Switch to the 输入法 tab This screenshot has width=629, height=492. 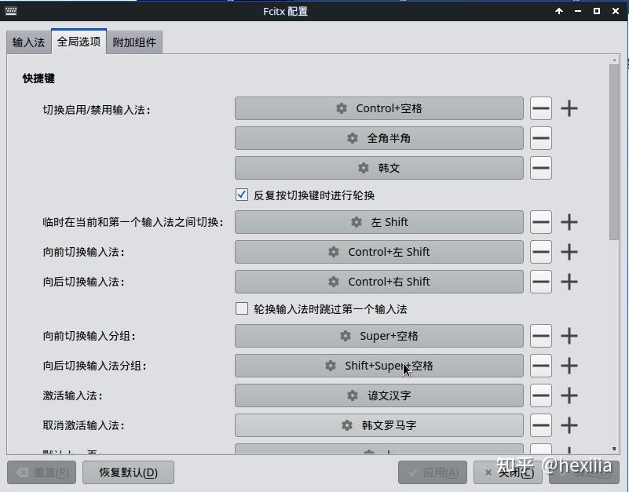tap(27, 42)
